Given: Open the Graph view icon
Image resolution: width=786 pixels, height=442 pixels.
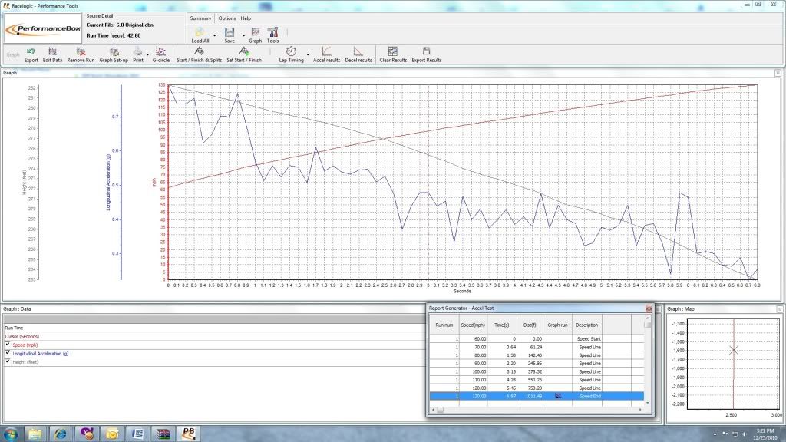Looking at the screenshot, I should click(x=255, y=32).
